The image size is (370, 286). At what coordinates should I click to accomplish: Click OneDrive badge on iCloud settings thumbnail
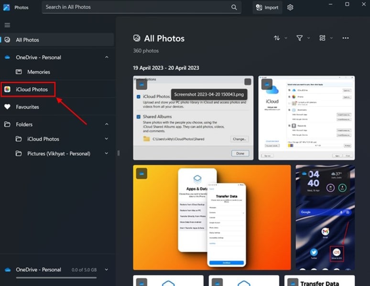[267, 84]
